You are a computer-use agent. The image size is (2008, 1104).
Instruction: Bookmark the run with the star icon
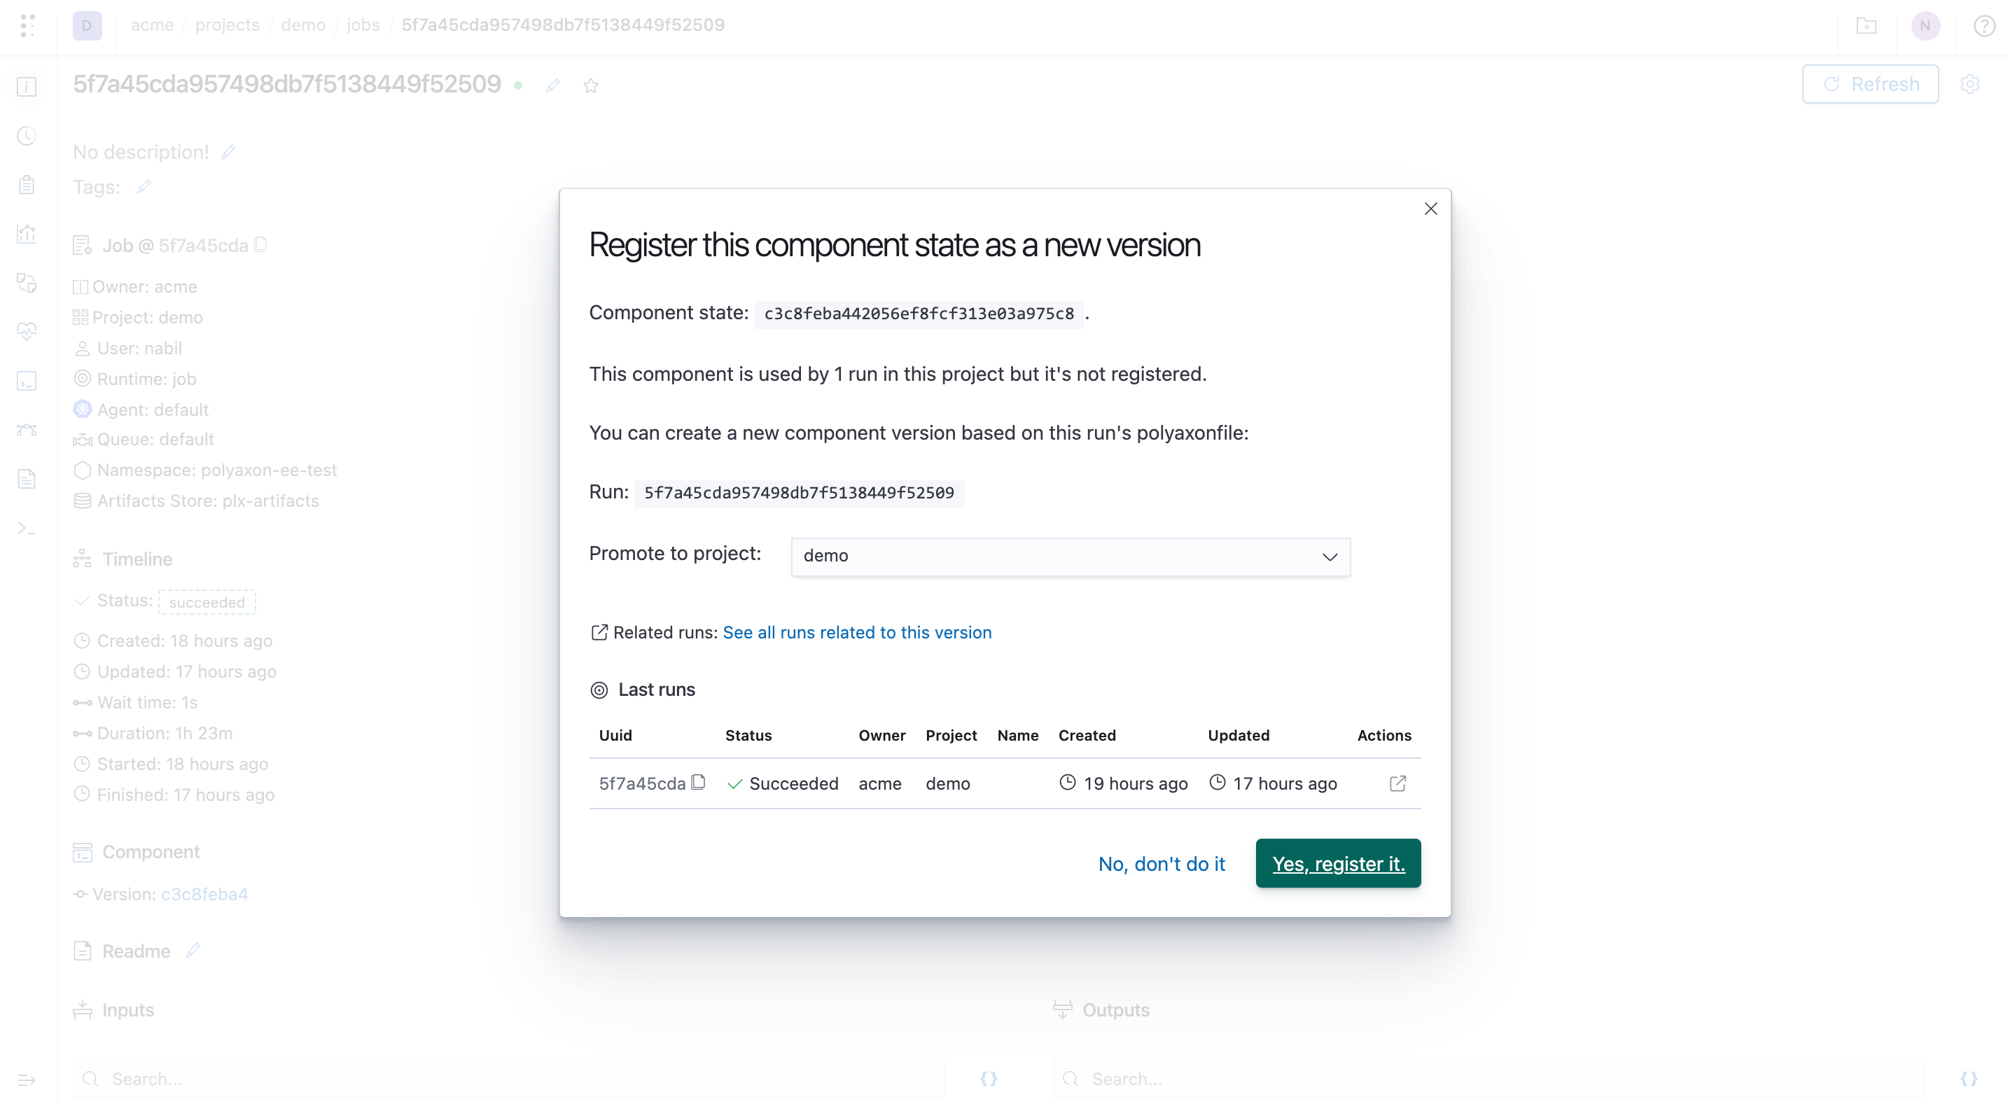pyautogui.click(x=591, y=86)
